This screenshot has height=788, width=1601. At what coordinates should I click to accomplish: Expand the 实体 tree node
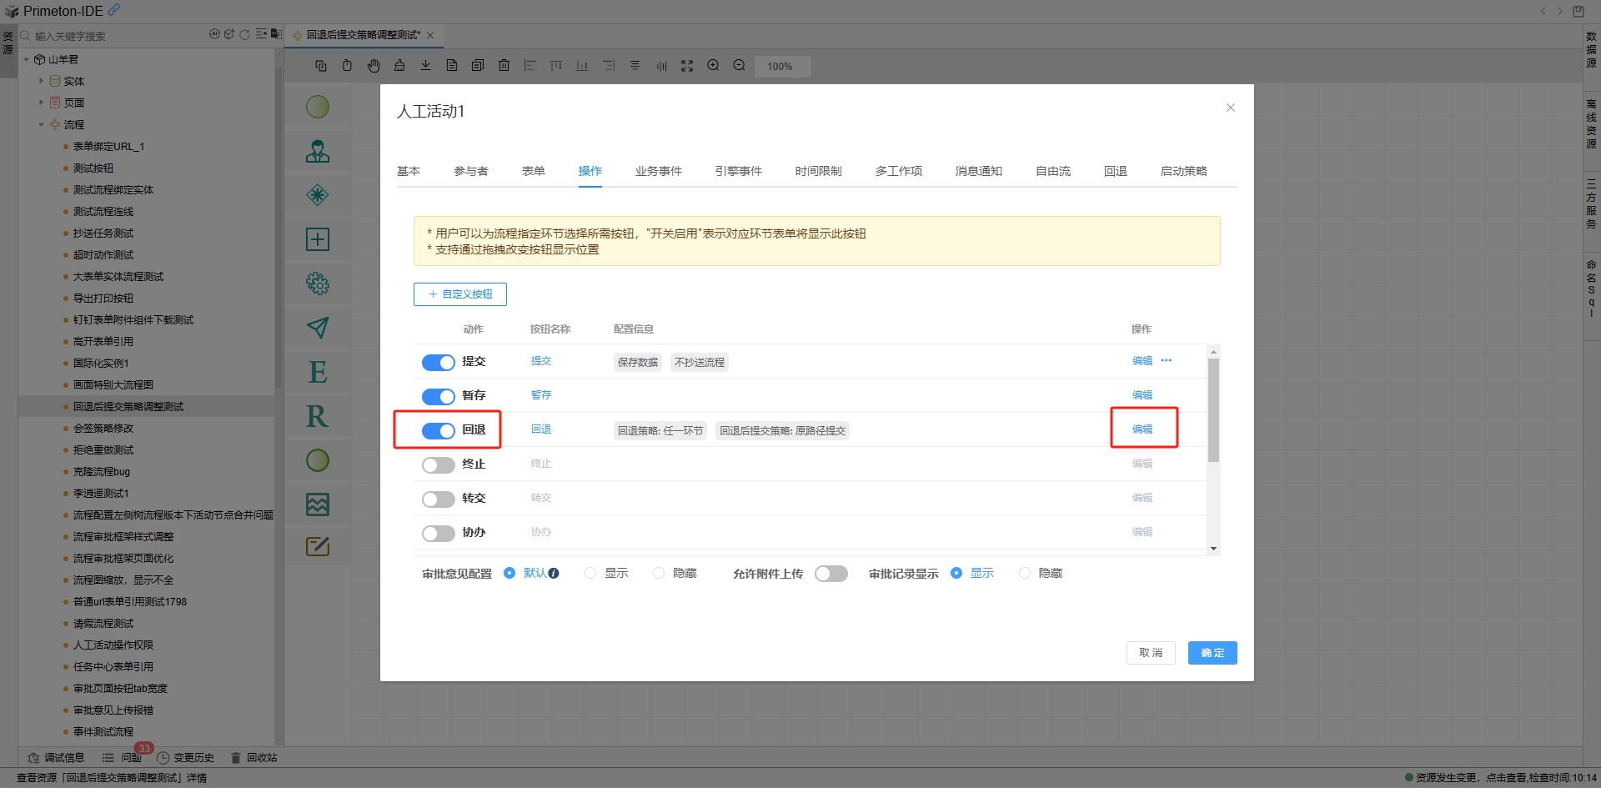41,81
